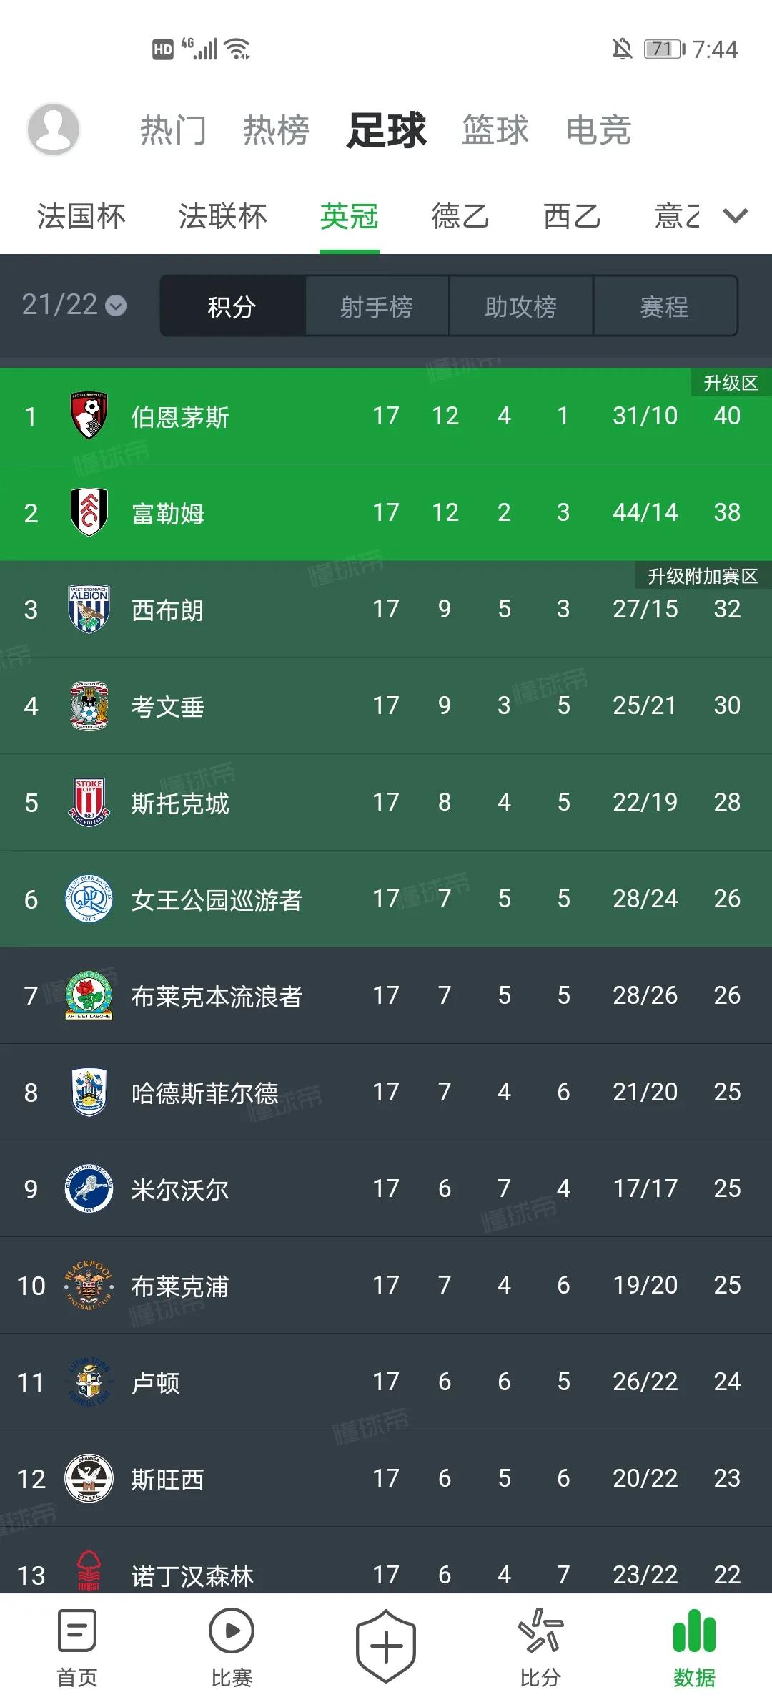Open the user profile avatar
This screenshot has width=772, height=1700.
[53, 130]
